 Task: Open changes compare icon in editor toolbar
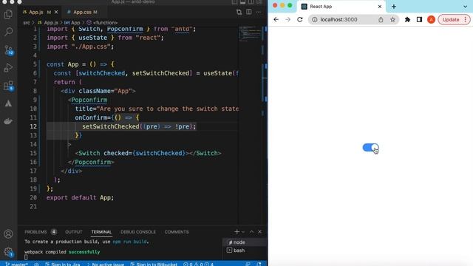coord(239,12)
